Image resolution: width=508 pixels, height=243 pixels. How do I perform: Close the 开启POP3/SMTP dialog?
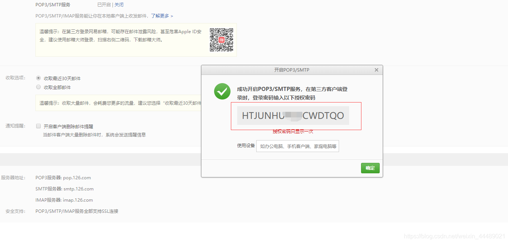tap(376, 70)
